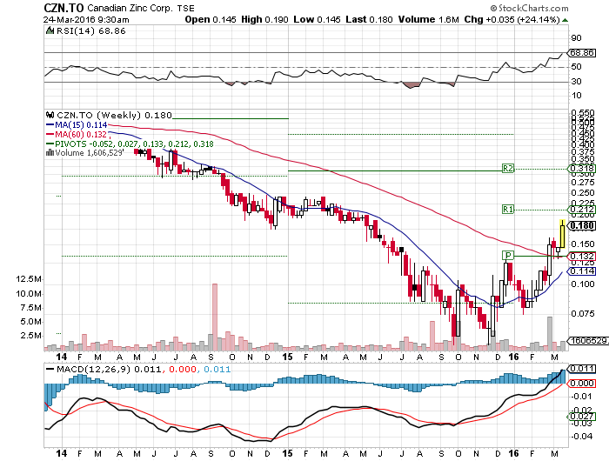Viewport: 609px width, 461px height.
Task: Click the 0.150 price axis label
Action: coord(583,244)
